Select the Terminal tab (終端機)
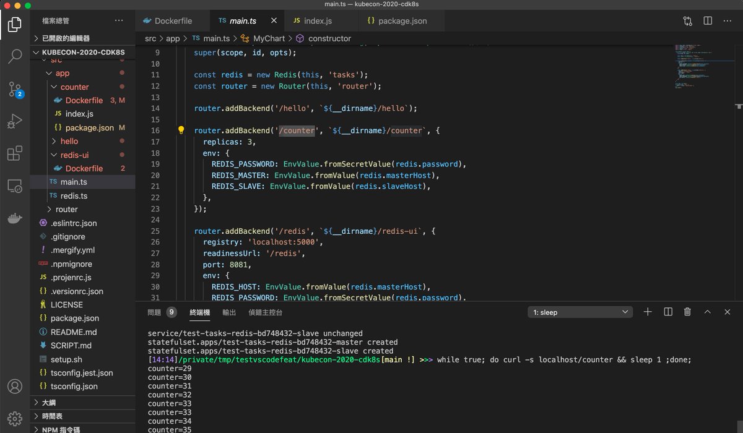 click(x=200, y=312)
